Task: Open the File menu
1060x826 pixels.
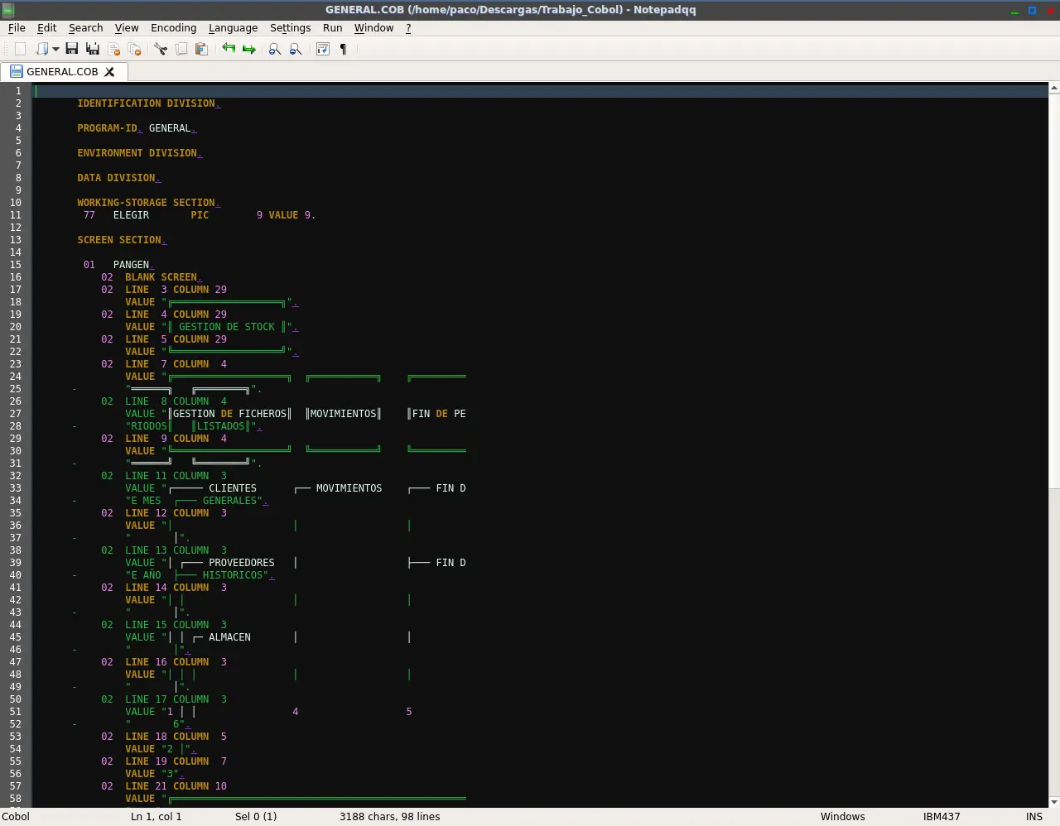Action: (x=17, y=27)
